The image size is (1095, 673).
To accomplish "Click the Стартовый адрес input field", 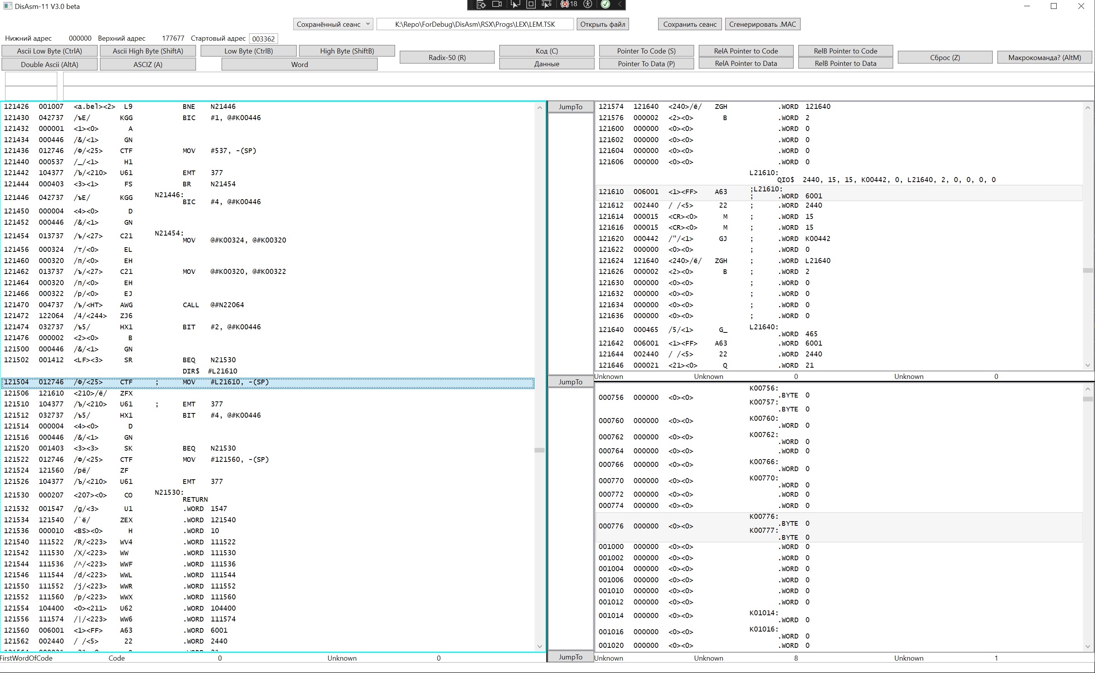I will (263, 39).
